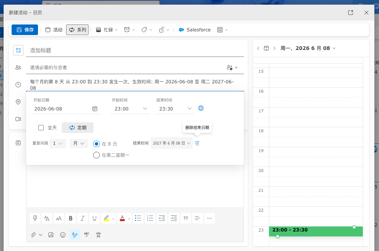The height and width of the screenshot is (251, 379).
Task: Increase paragraph indent
Action: pos(174,218)
